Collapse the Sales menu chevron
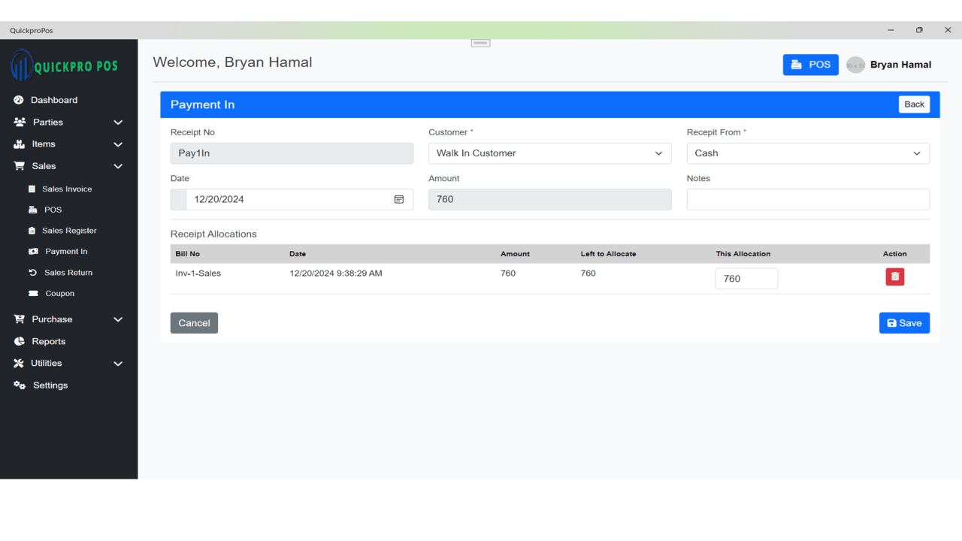 pyautogui.click(x=118, y=166)
